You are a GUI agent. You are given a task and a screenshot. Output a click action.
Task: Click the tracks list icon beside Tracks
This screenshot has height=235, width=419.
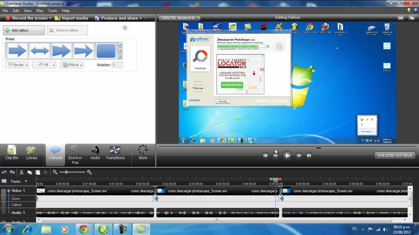[x=4, y=181]
